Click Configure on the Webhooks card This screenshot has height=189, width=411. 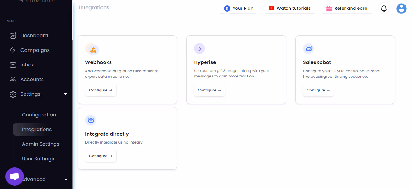(x=101, y=90)
